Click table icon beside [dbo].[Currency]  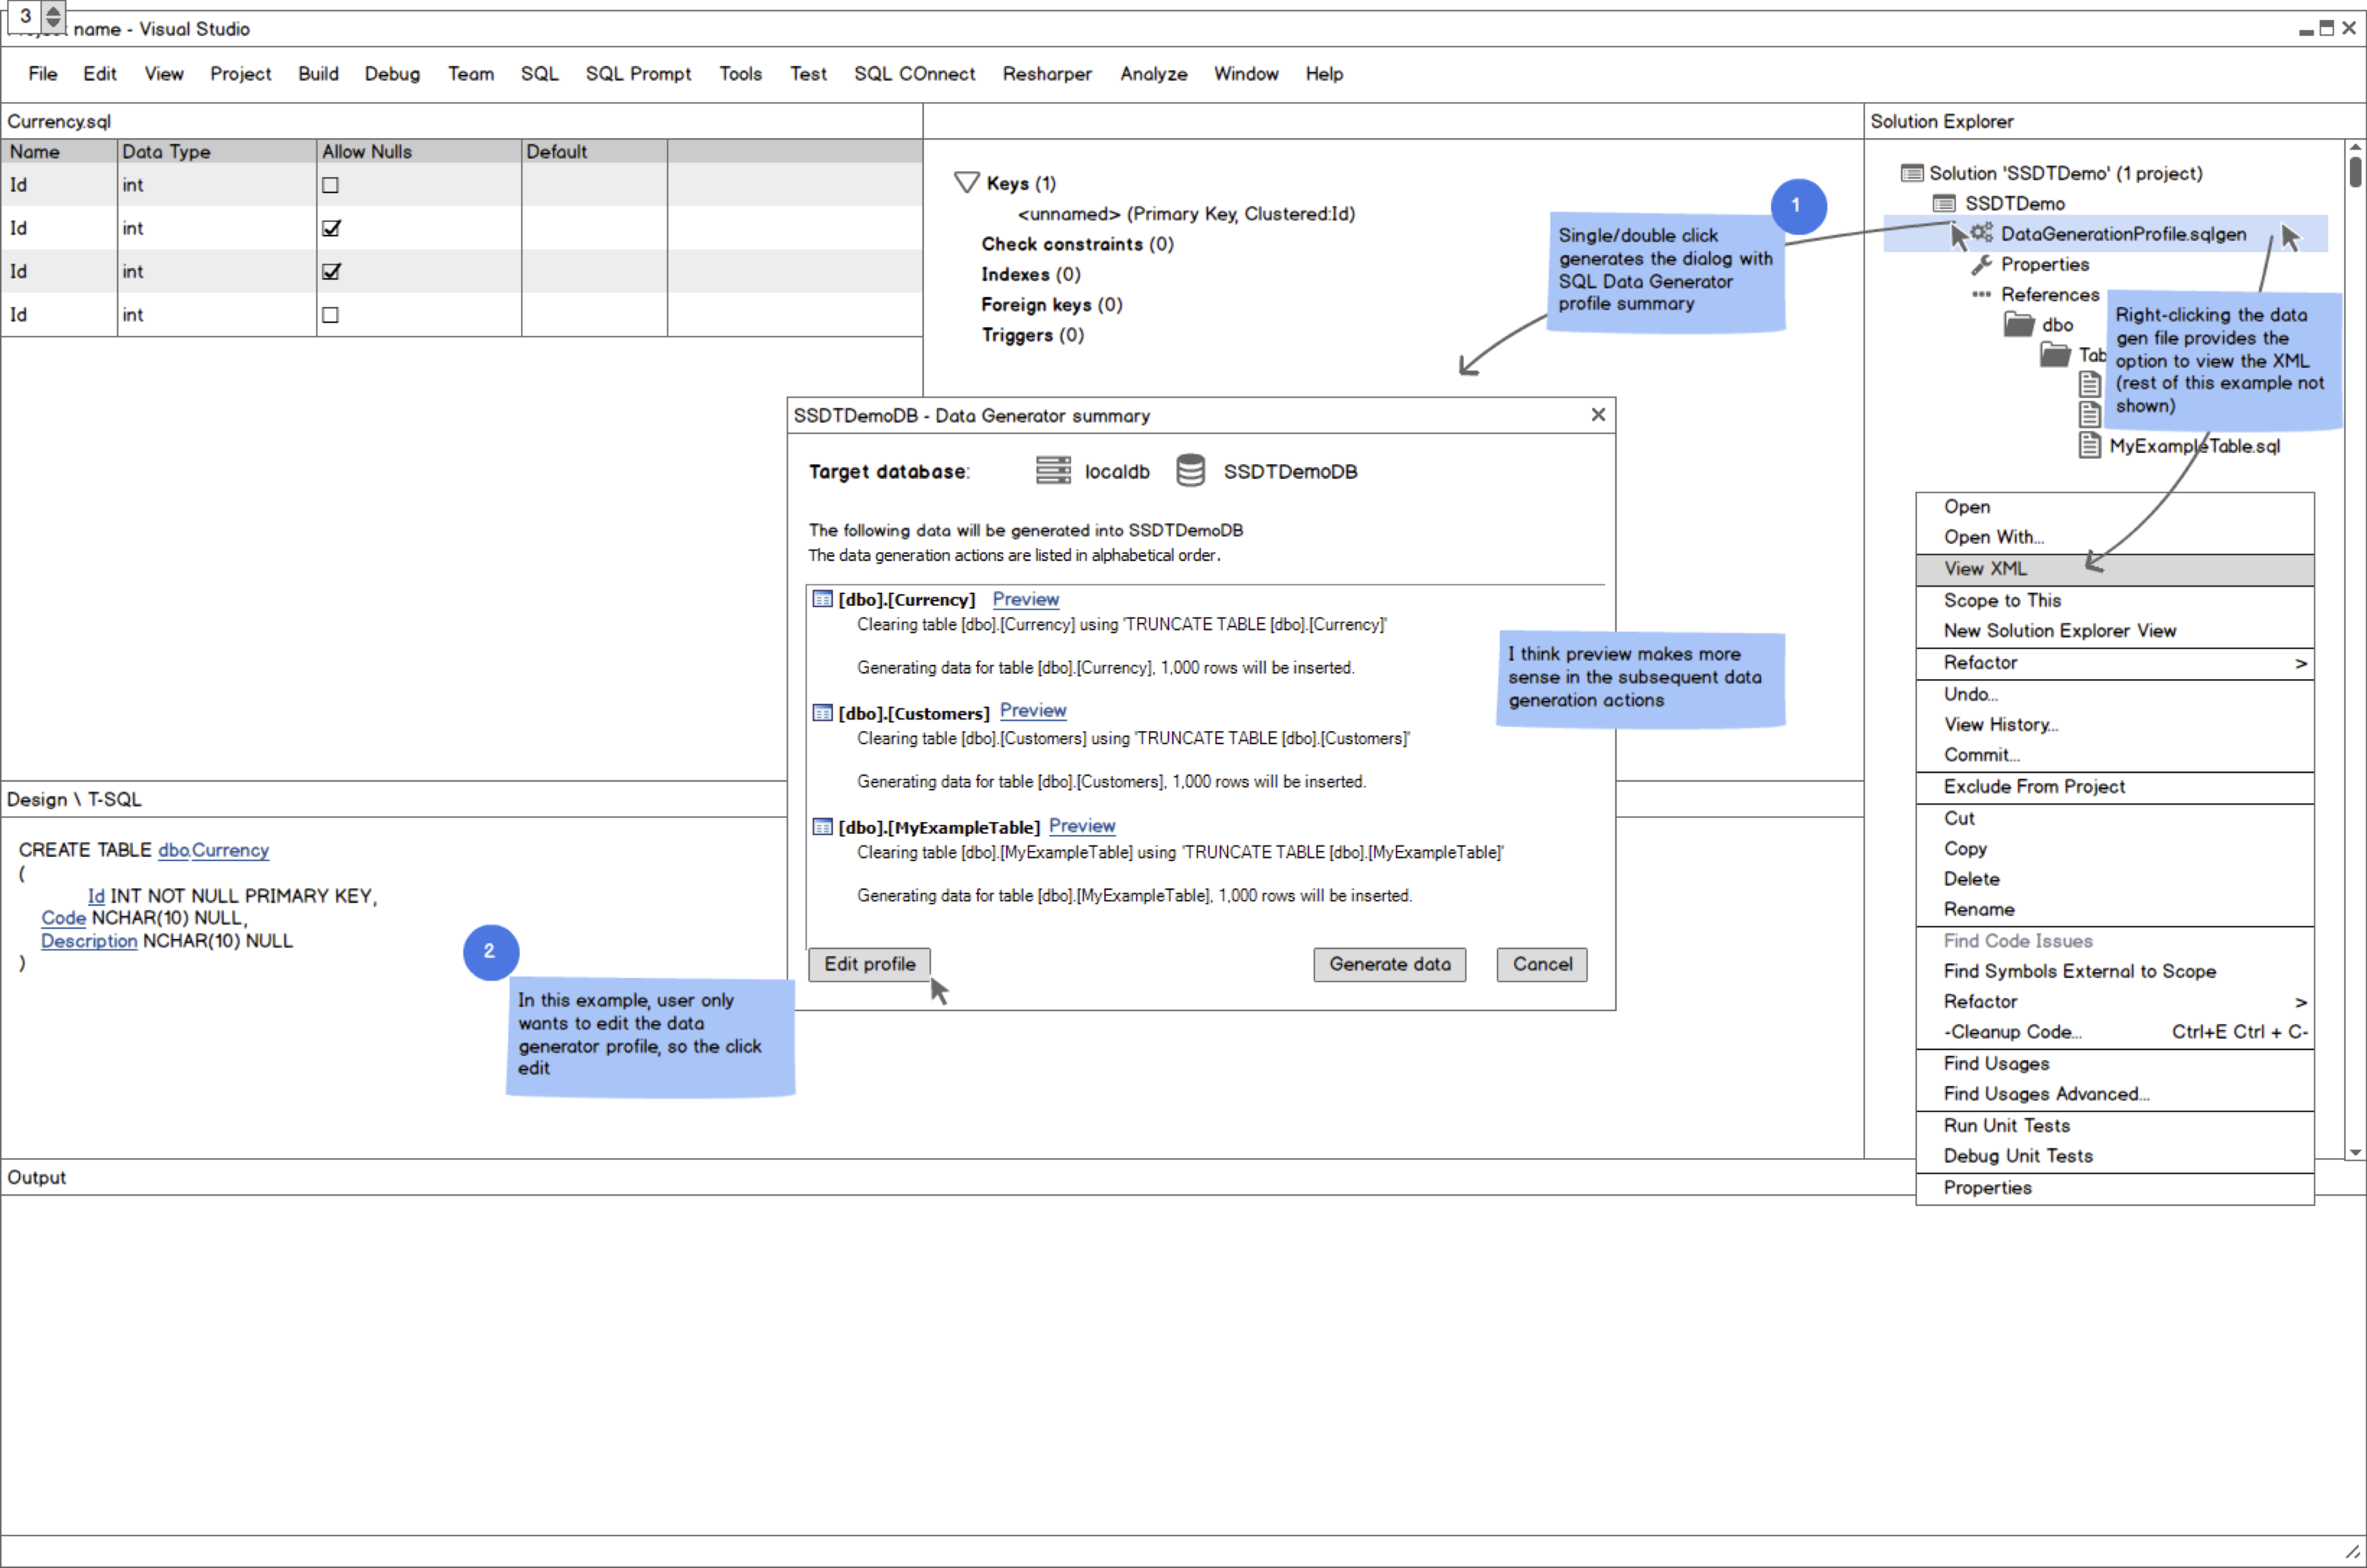click(x=823, y=599)
